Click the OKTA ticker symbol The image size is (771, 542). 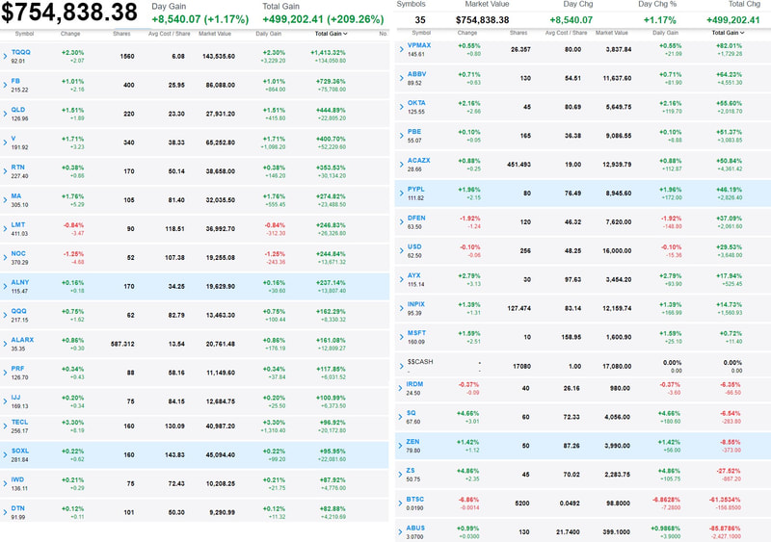pyautogui.click(x=416, y=103)
